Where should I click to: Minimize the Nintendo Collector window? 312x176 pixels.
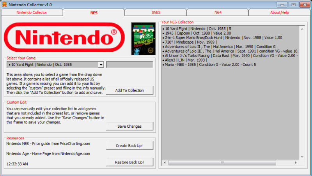(282, 5)
